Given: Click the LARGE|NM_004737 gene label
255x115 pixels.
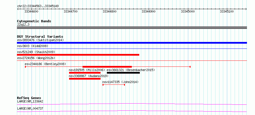Looking at the screenshot, I should coord(30,108).
